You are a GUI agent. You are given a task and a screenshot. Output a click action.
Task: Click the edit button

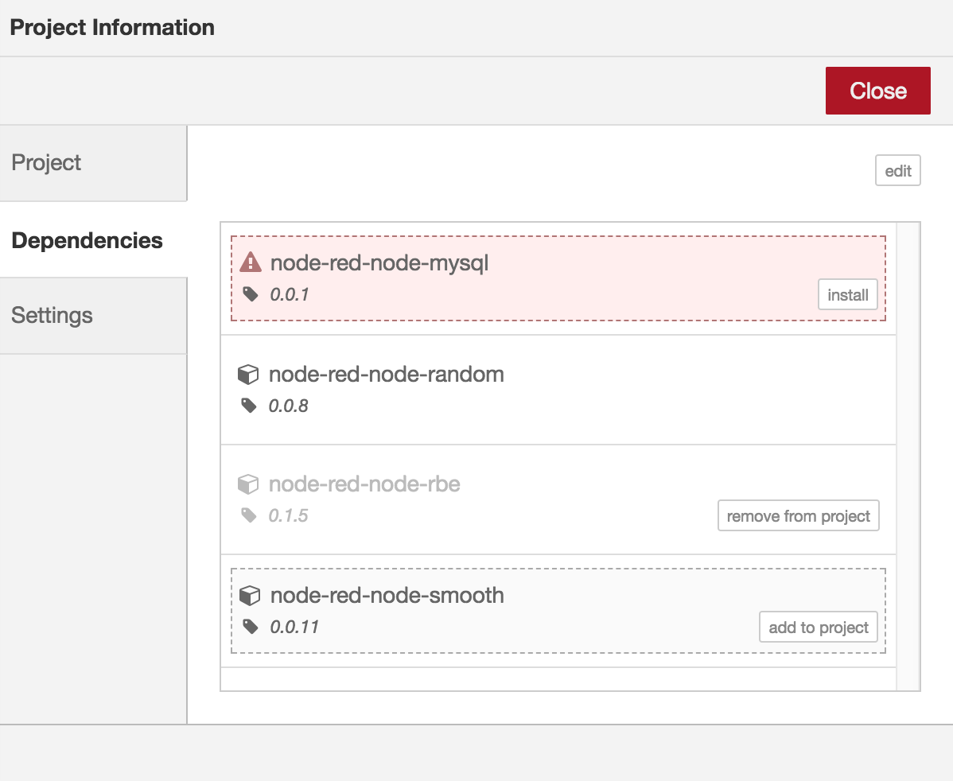click(x=897, y=170)
